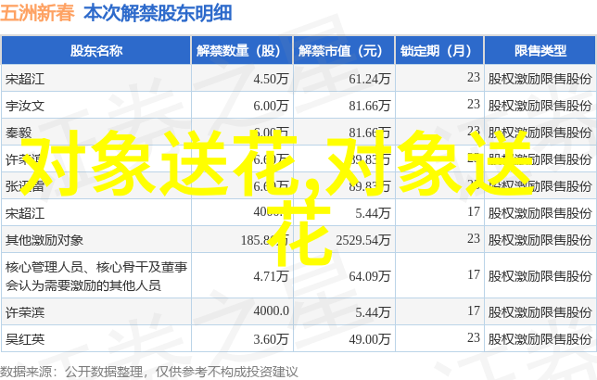Image resolution: width=597 pixels, height=380 pixels.
Task: Click the 3.60万 quantity cell
Action: tap(271, 339)
